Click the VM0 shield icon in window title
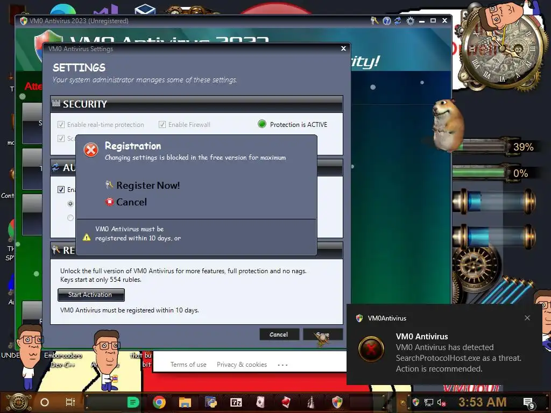Screen dimensions: 551x413 coord(24,21)
